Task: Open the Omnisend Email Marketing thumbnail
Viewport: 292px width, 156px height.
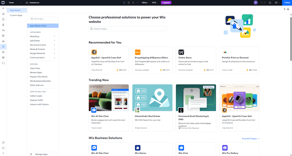Action: [x=196, y=98]
